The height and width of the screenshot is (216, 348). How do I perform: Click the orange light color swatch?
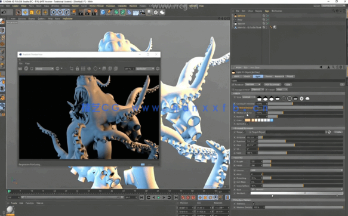click(248, 120)
